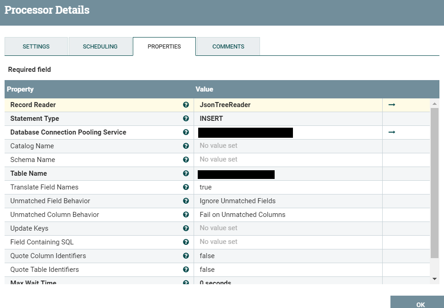This screenshot has height=308, width=444.
Task: Click the scrollbar up arrow
Action: (434, 103)
